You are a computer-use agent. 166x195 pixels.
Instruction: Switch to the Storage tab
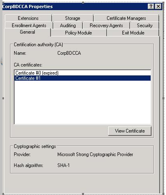pos(73,18)
